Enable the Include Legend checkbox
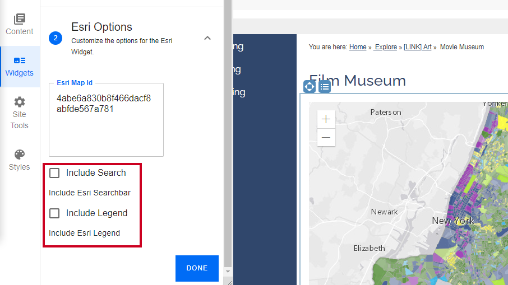Viewport: 508px width, 285px height. [54, 213]
